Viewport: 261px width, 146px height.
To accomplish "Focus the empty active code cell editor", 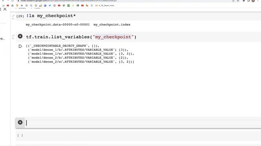I will point(143,122).
